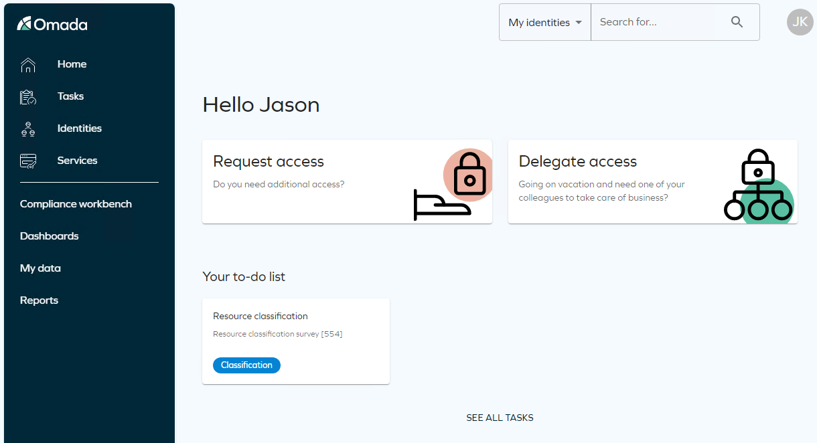
Task: Focus the Search for... input field
Action: [x=656, y=22]
